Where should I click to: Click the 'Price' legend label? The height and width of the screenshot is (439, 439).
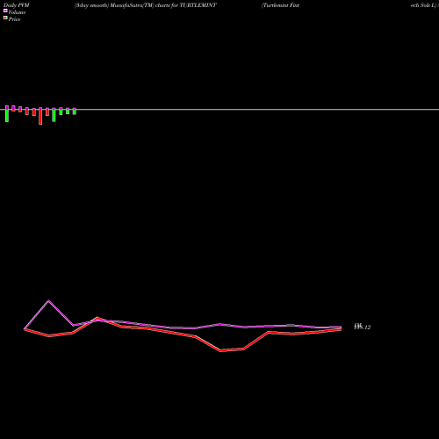[x=14, y=19]
